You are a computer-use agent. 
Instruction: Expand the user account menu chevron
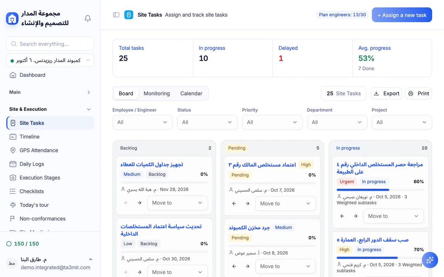pyautogui.click(x=91, y=260)
